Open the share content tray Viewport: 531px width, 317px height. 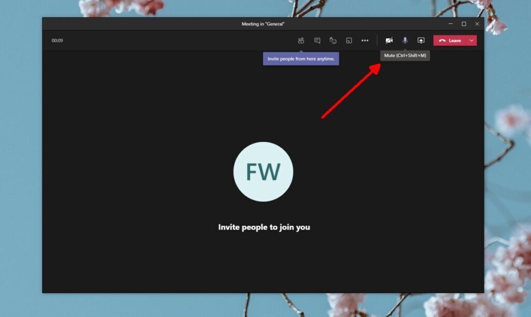(x=421, y=40)
